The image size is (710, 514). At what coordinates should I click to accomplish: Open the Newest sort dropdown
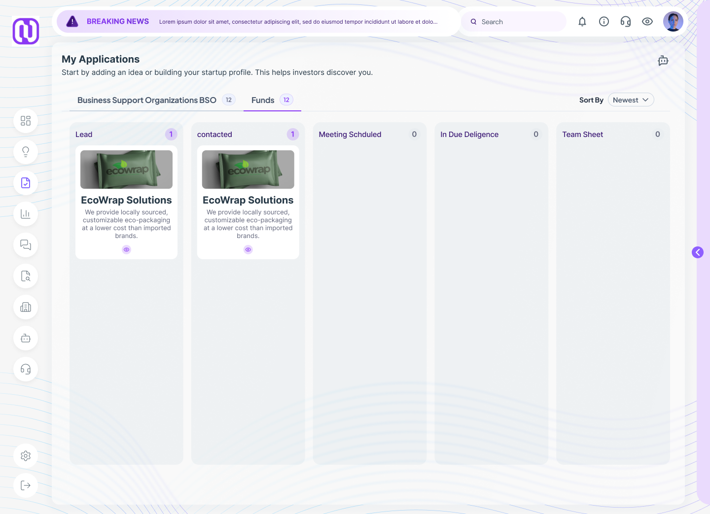[631, 100]
